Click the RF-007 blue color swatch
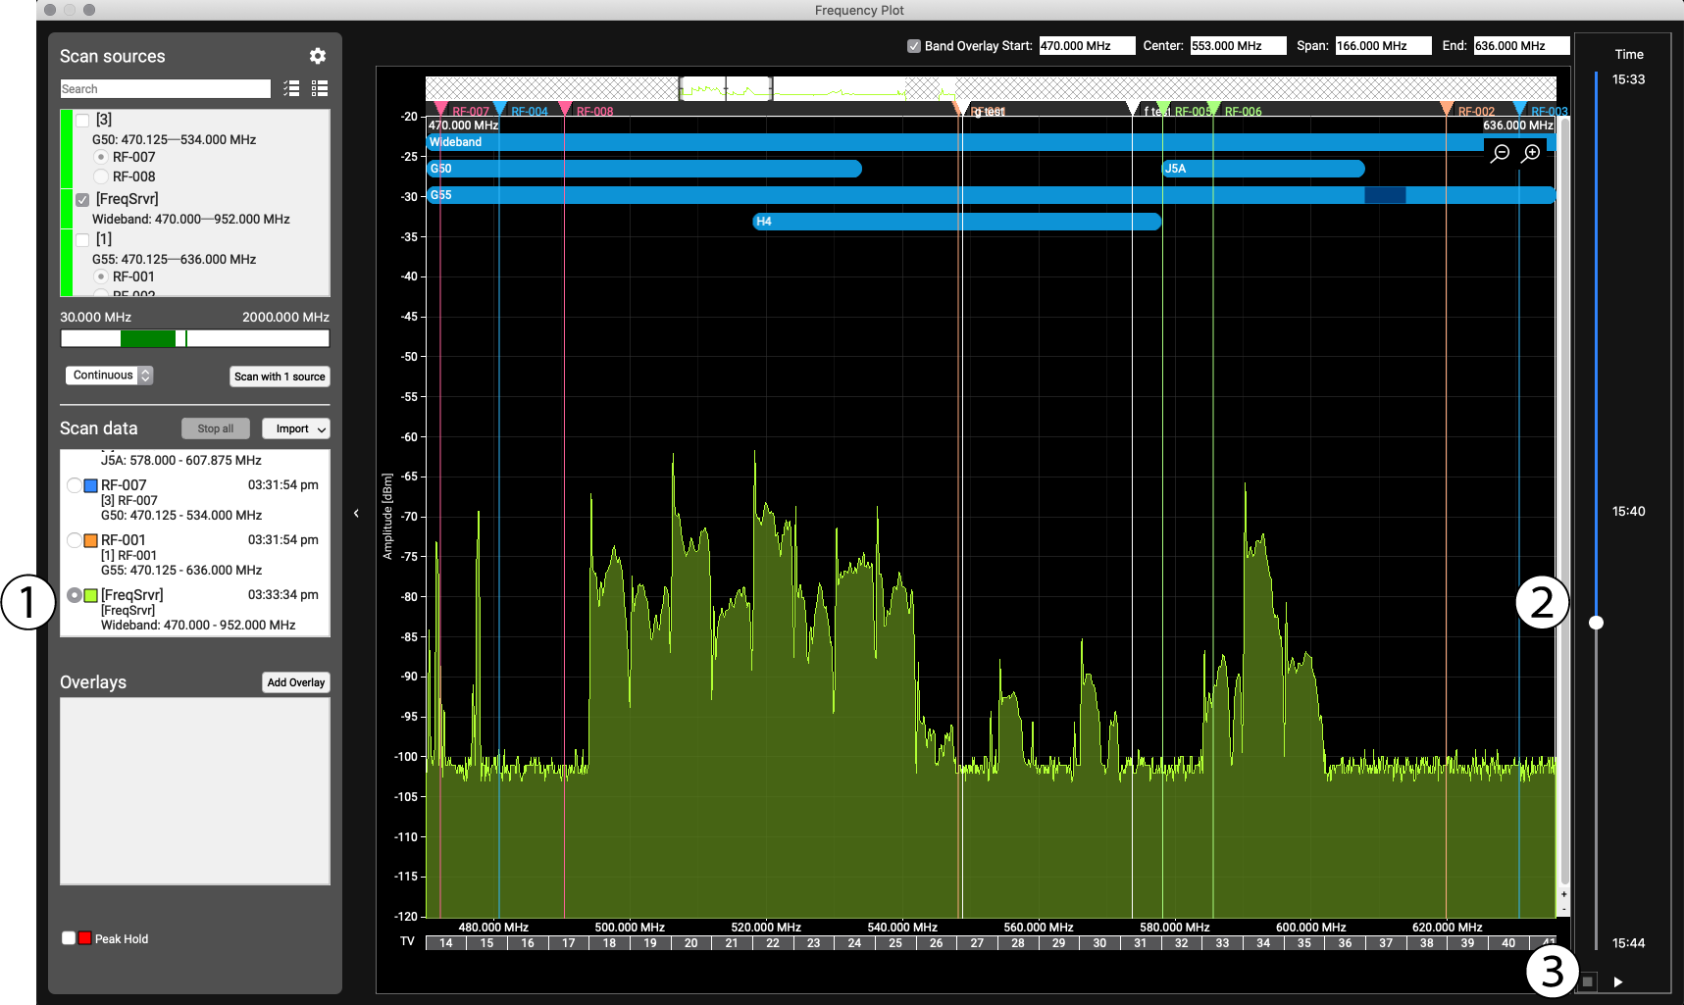The image size is (1684, 1005). (90, 485)
